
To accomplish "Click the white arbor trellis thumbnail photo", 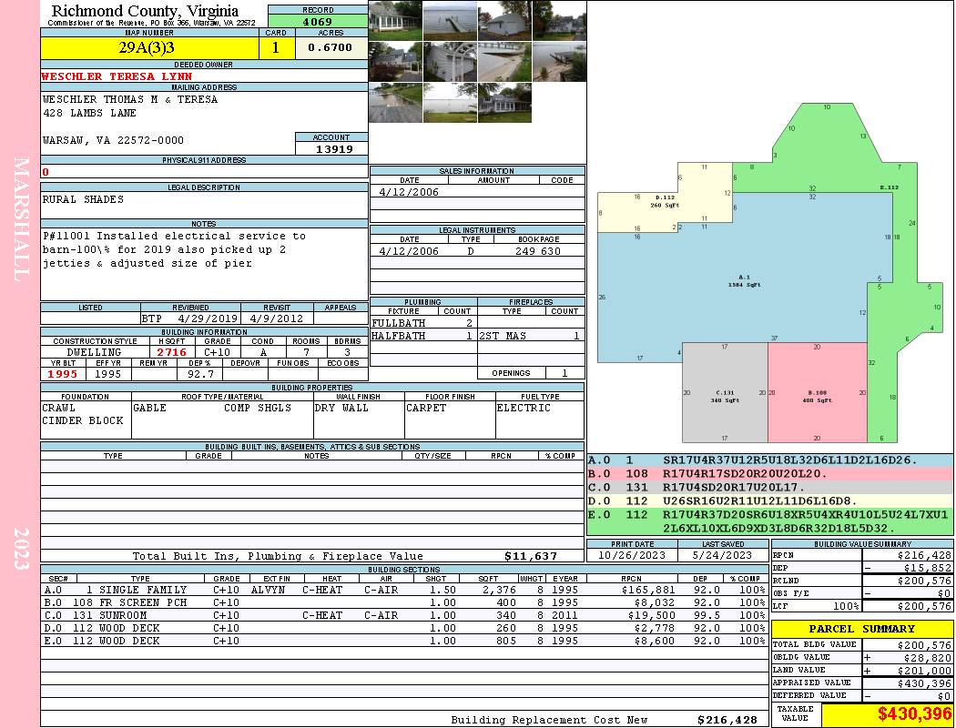I will (450, 62).
